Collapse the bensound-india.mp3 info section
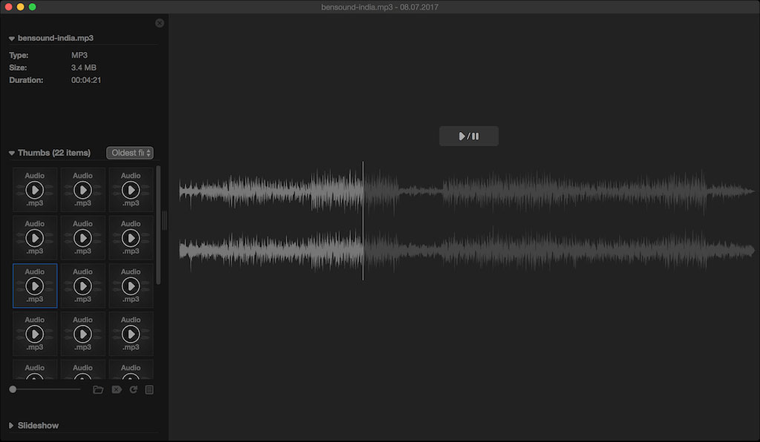Viewport: 760px width, 442px height. [12, 38]
